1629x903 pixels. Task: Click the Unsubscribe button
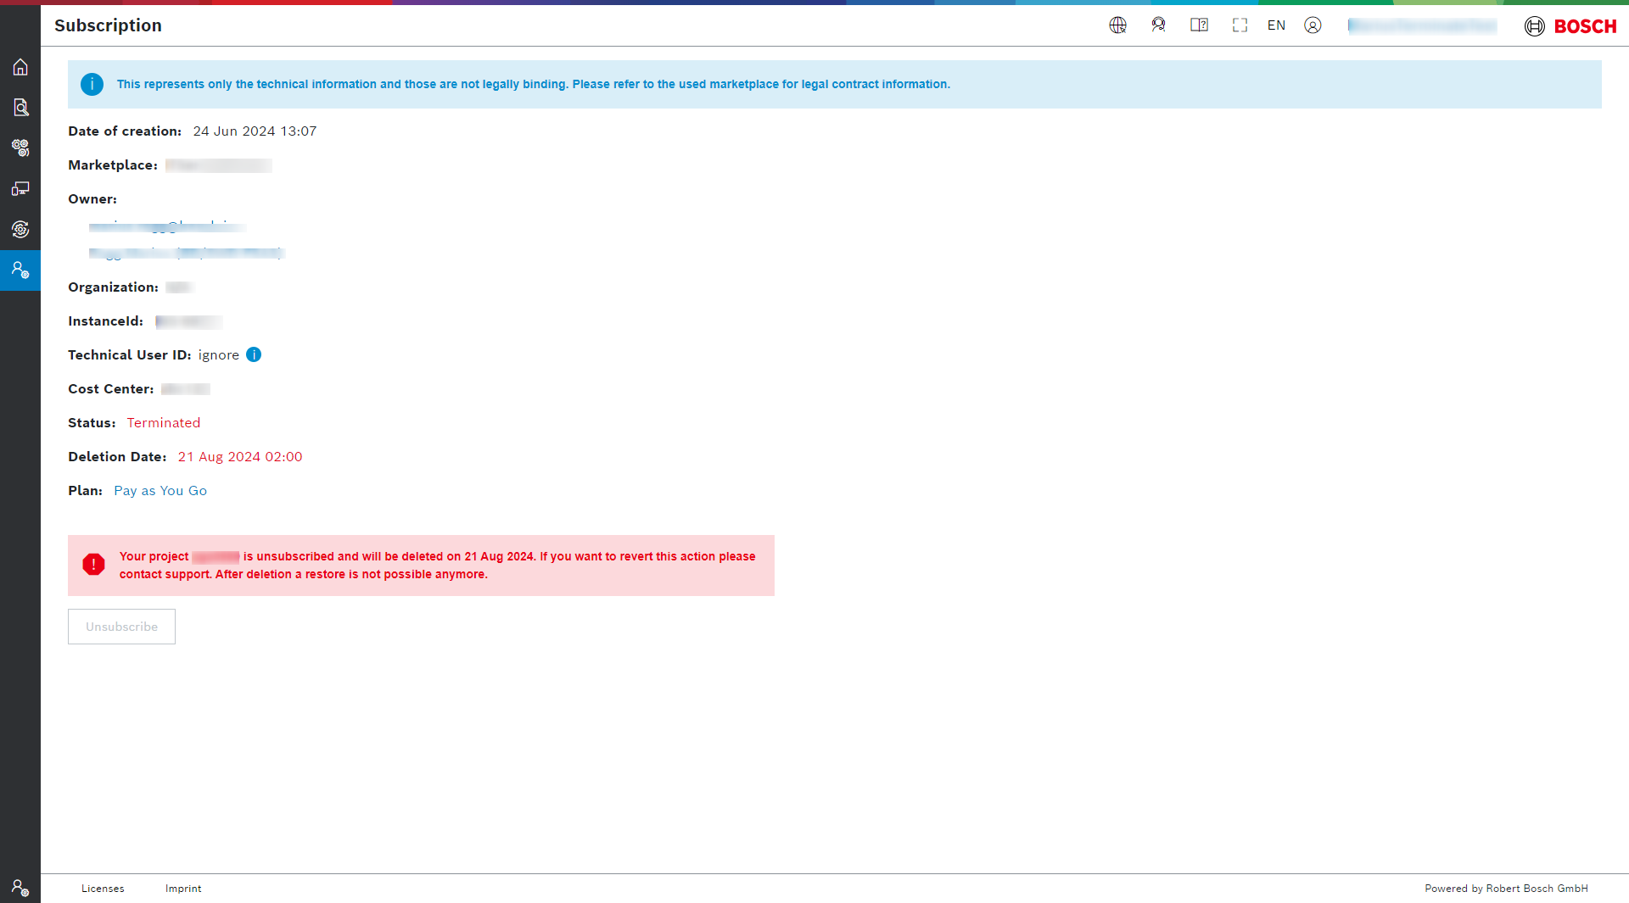click(121, 627)
